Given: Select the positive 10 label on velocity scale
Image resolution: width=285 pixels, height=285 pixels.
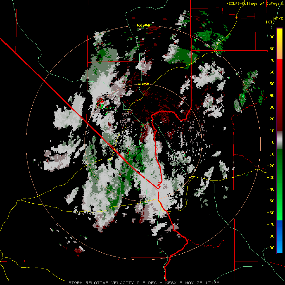Looking at the screenshot, I should 272,131.
